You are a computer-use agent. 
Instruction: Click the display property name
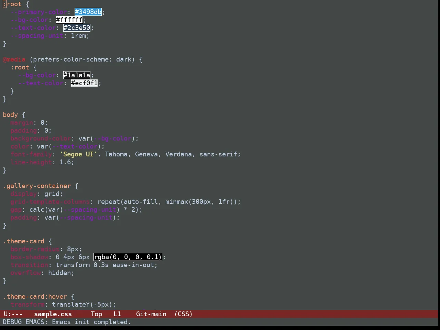24,194
